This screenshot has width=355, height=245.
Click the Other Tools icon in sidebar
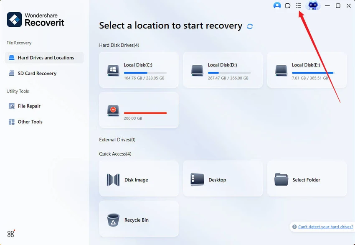(12, 122)
